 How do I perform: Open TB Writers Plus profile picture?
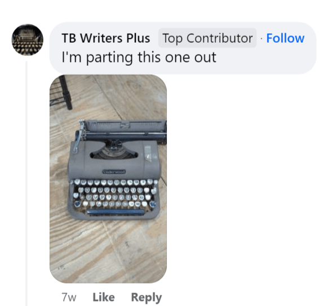[x=27, y=39]
